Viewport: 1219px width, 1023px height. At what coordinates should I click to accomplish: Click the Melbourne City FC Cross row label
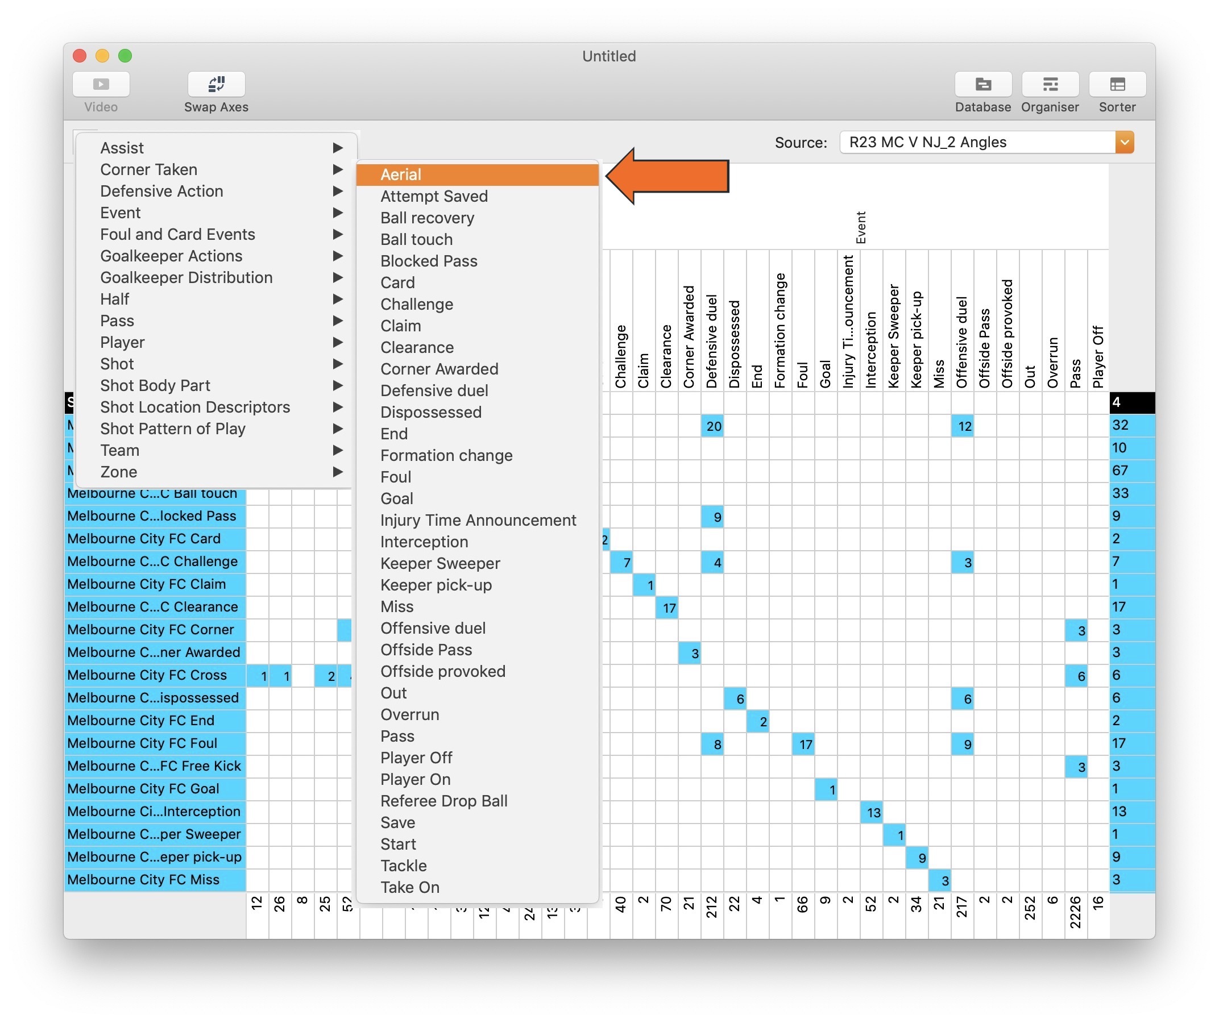pyautogui.click(x=146, y=675)
